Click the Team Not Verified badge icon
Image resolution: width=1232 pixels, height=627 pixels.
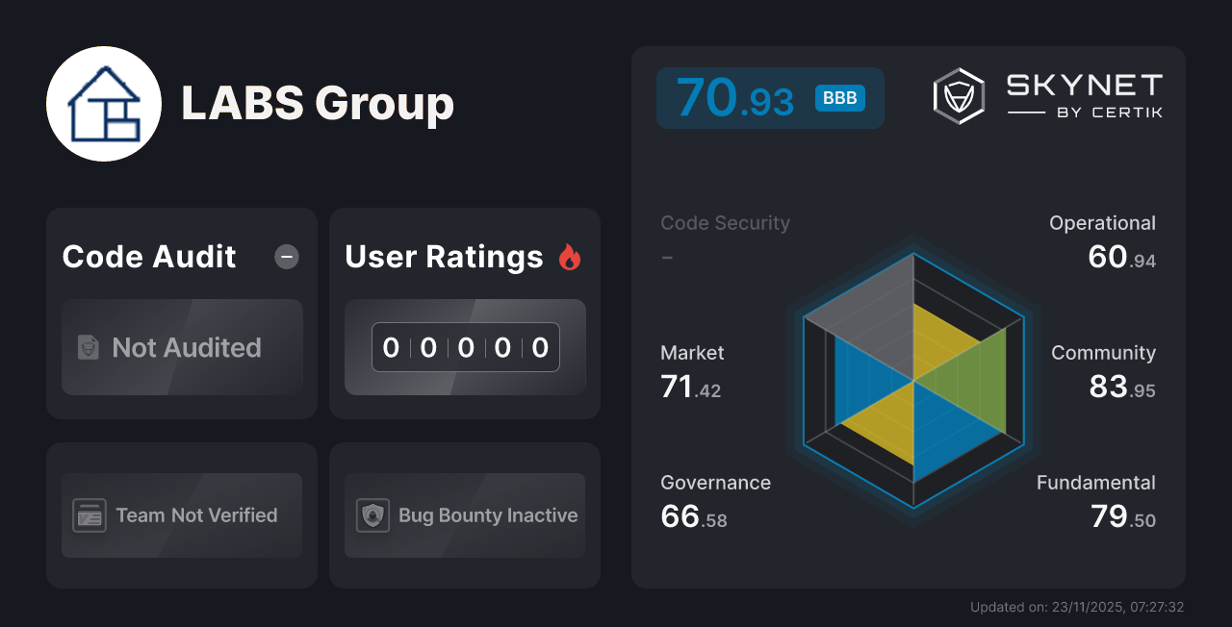(90, 515)
